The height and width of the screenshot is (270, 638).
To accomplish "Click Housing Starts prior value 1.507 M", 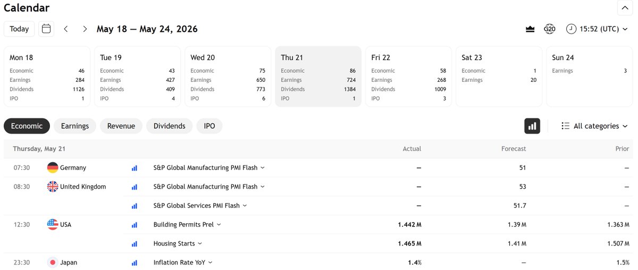I will pyautogui.click(x=618, y=244).
